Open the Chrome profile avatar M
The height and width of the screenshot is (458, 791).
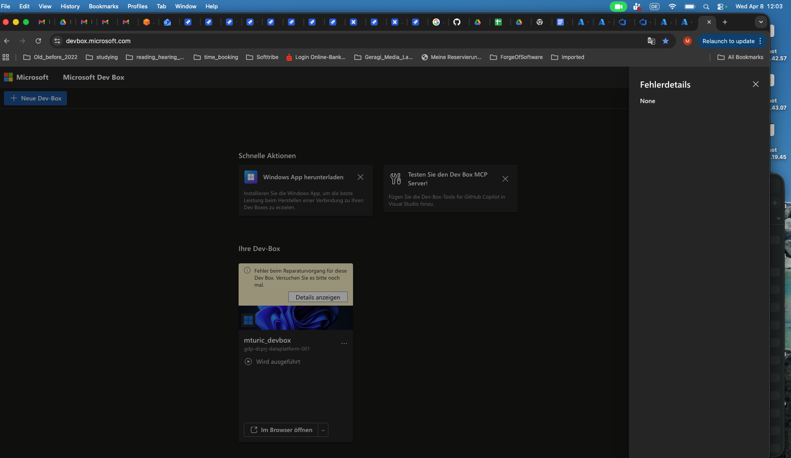688,41
